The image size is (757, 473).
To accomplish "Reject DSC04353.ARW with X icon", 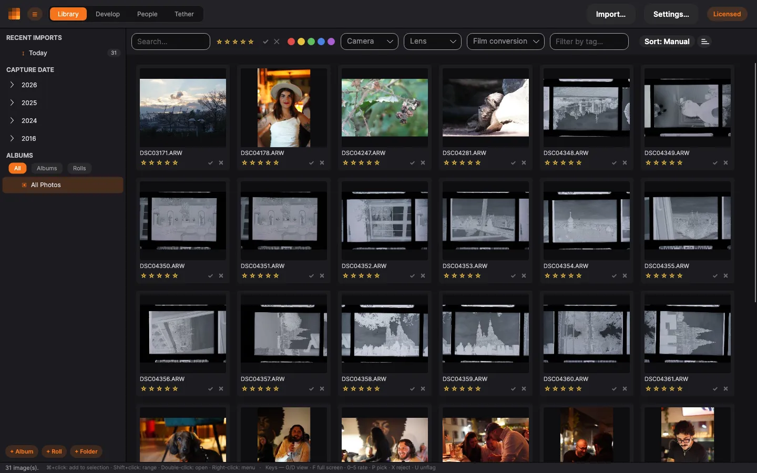I will coord(524,276).
